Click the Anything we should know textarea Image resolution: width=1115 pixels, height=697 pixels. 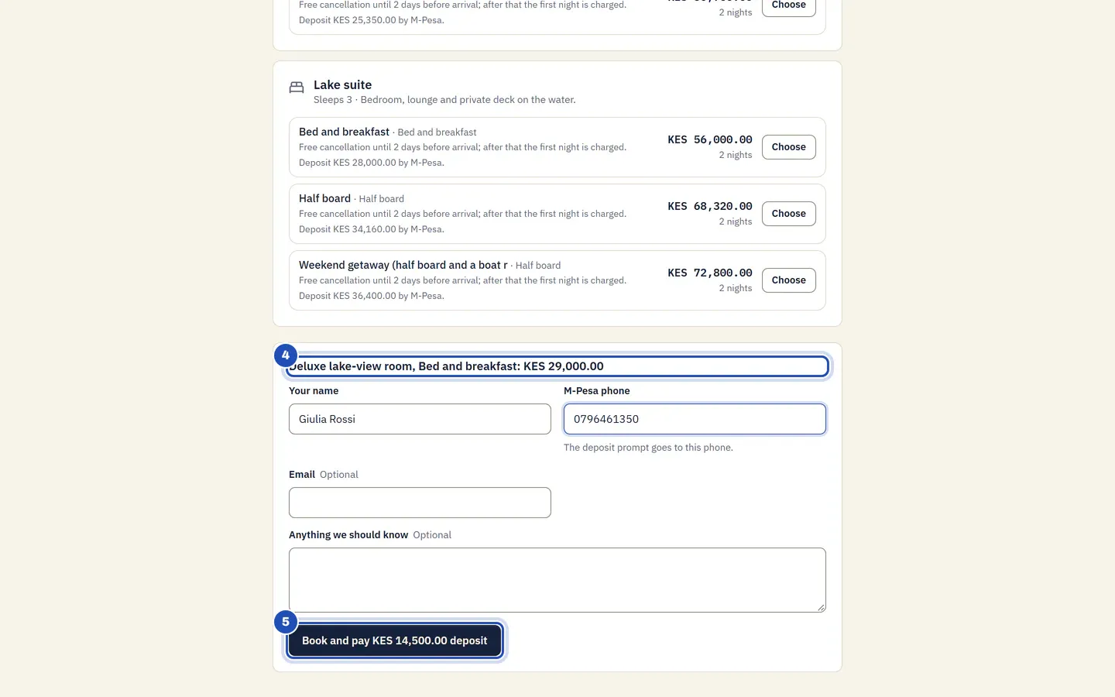coord(557,580)
